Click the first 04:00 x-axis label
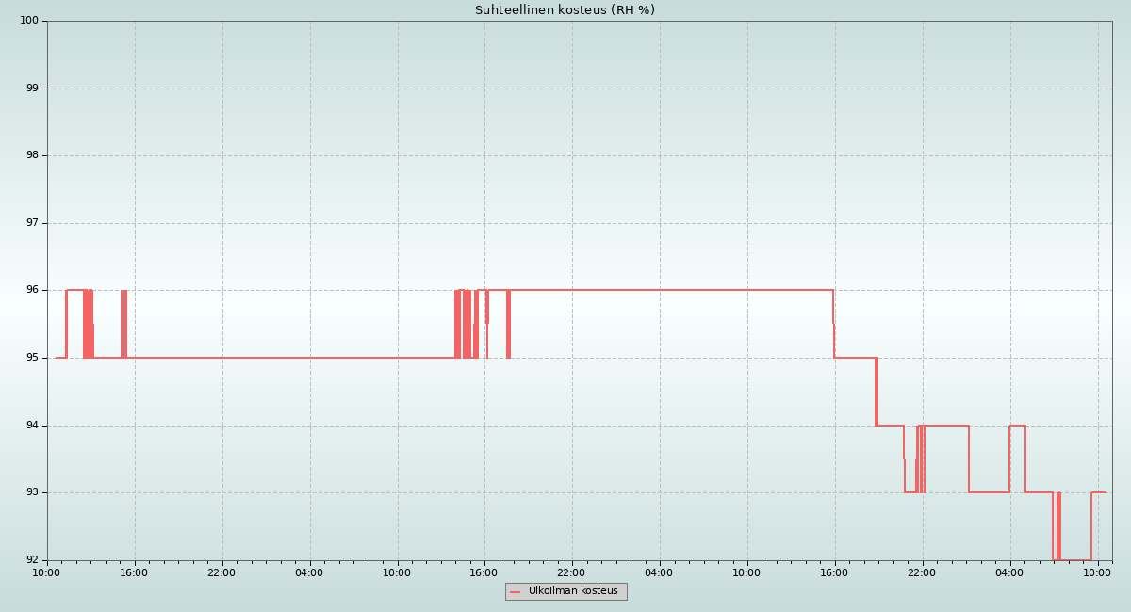Screen dimensions: 1131x612 coord(309,572)
